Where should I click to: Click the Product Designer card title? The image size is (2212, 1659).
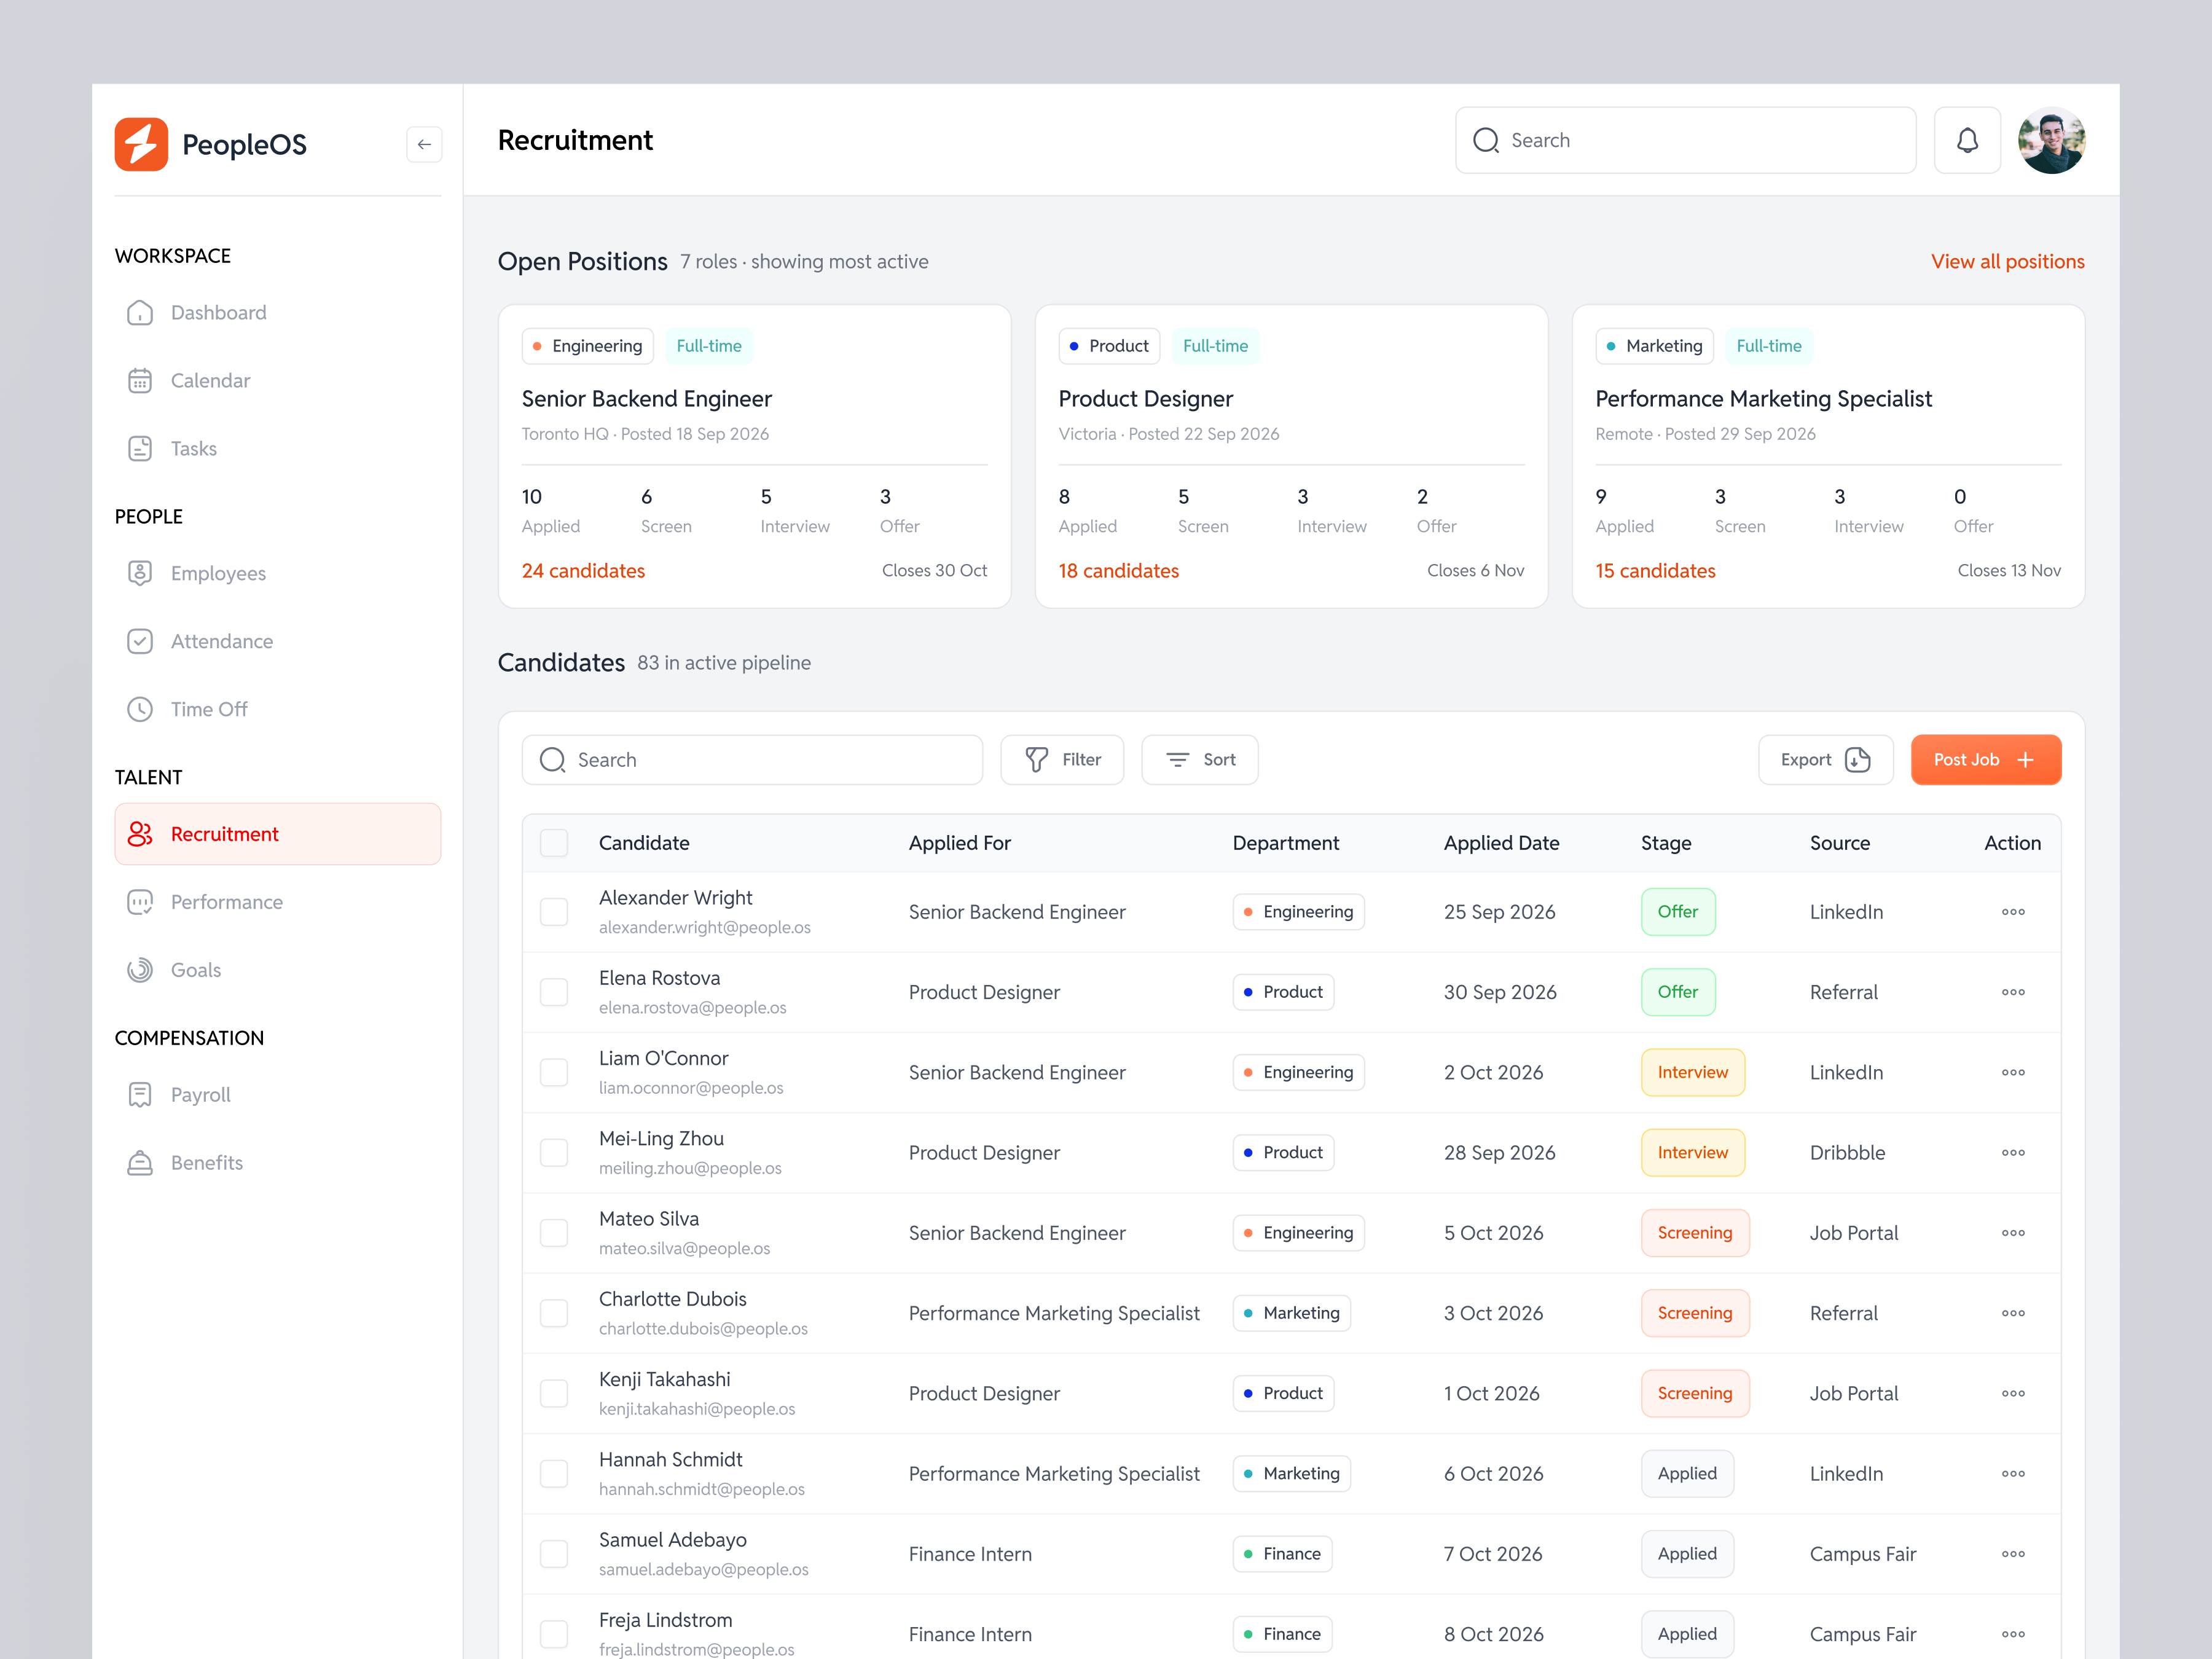click(1145, 399)
